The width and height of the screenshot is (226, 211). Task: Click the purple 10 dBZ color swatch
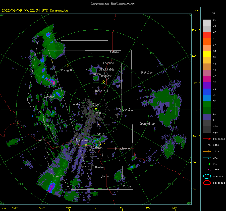point(207,117)
